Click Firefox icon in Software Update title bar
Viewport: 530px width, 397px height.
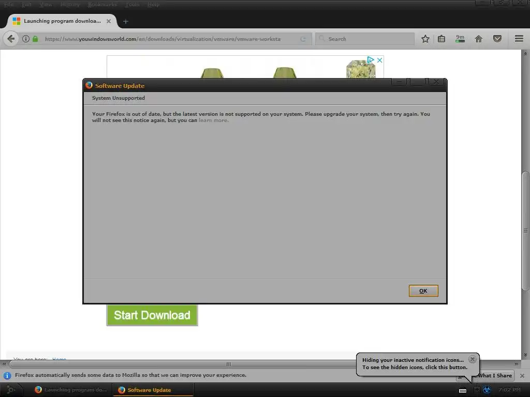tap(89, 85)
